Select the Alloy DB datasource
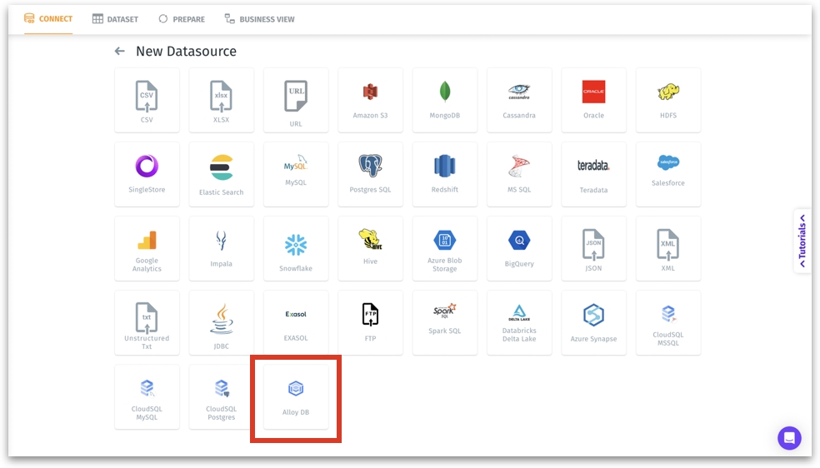Screen dimensions: 820x468 [296, 397]
